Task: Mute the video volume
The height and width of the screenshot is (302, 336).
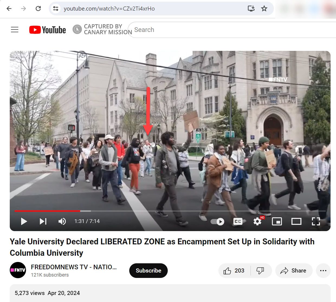Action: coord(62,221)
